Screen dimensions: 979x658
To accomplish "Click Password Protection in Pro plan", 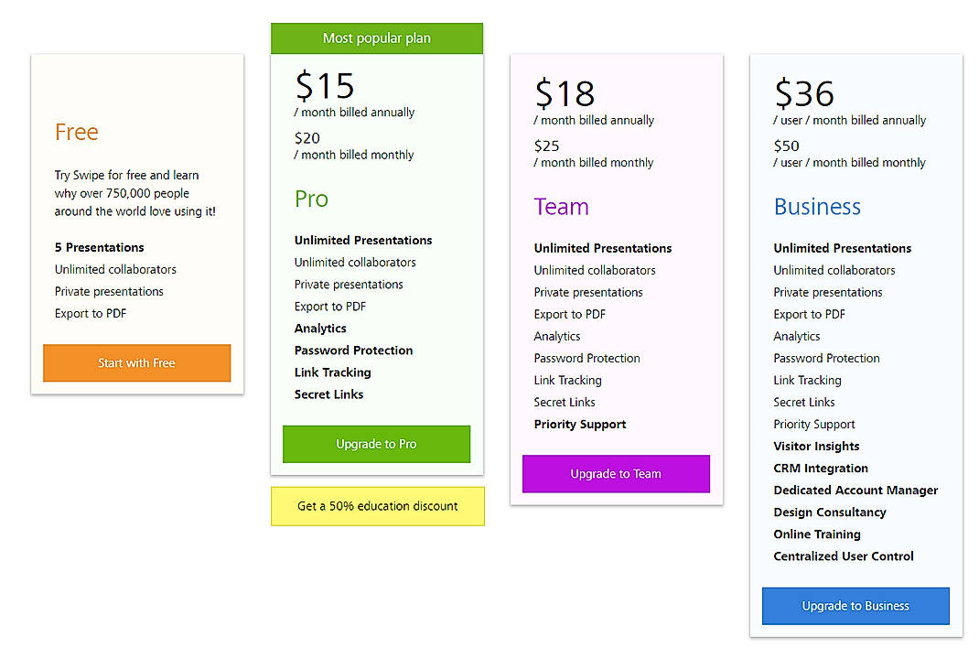I will click(x=353, y=350).
